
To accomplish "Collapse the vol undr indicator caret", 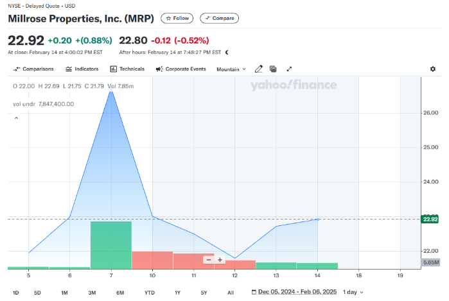I will (x=16, y=118).
